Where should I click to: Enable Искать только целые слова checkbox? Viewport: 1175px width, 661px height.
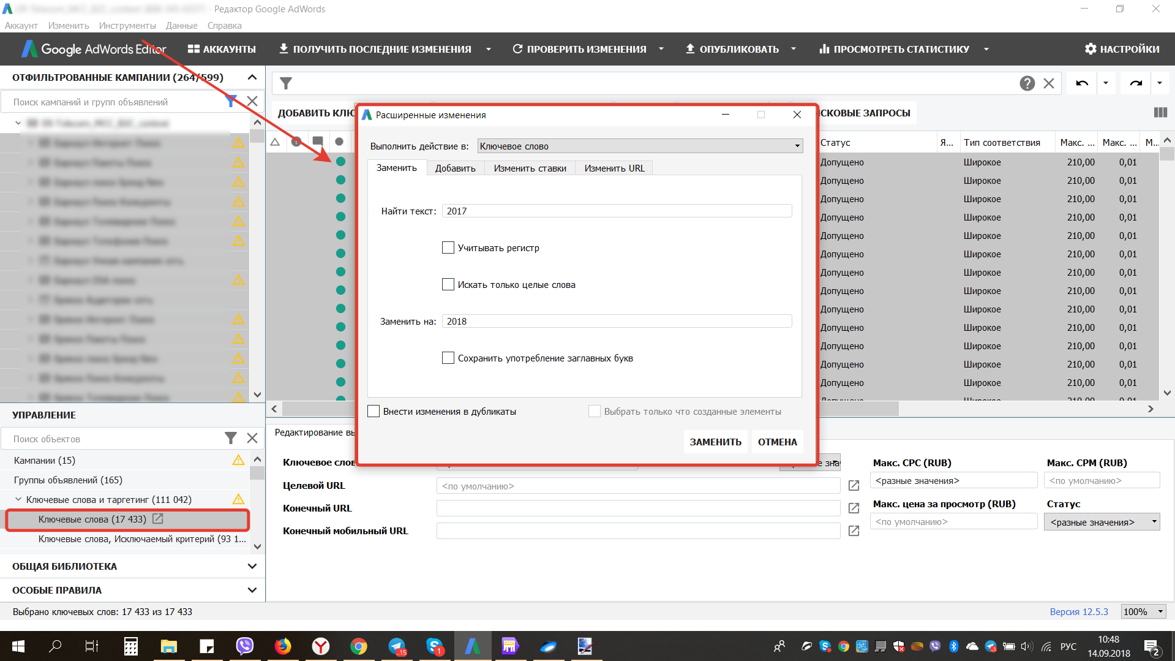coord(448,284)
